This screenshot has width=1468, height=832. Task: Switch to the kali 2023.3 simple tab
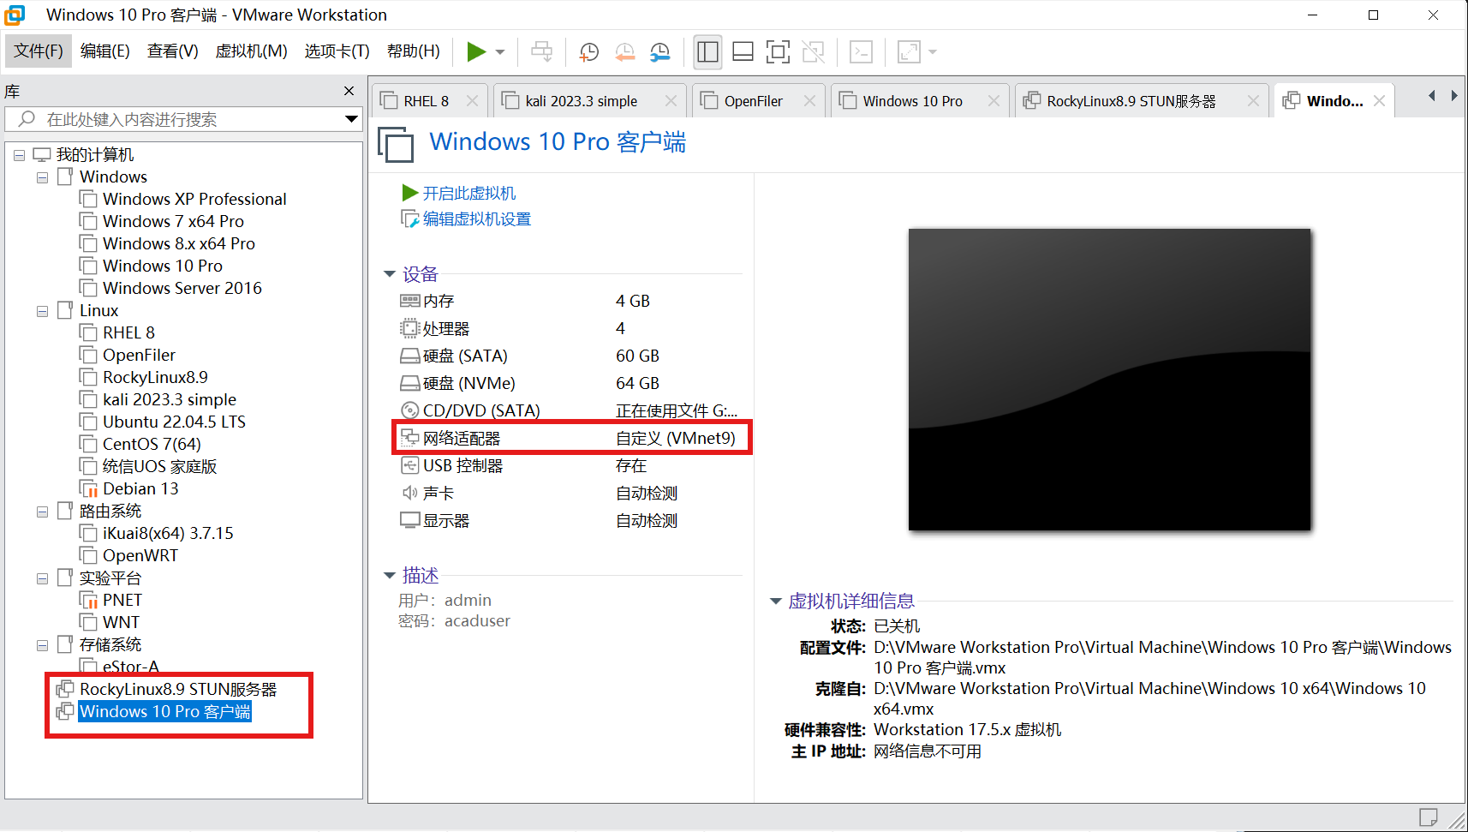click(581, 101)
